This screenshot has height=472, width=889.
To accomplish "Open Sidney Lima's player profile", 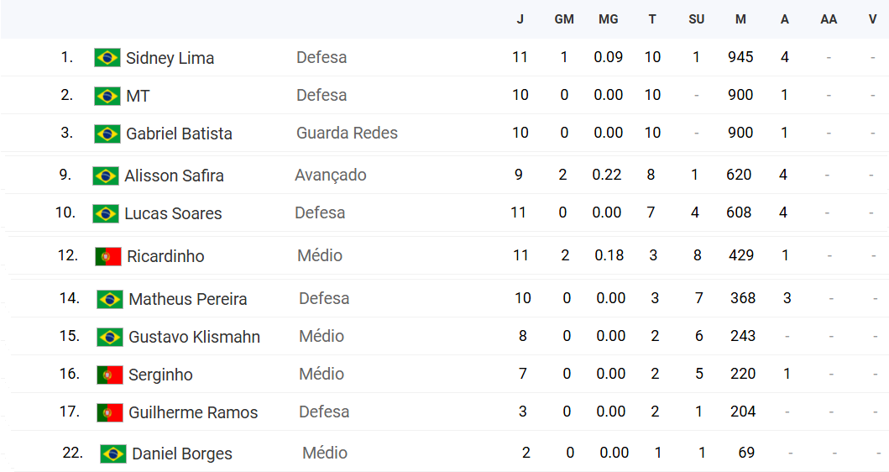I will click(170, 58).
